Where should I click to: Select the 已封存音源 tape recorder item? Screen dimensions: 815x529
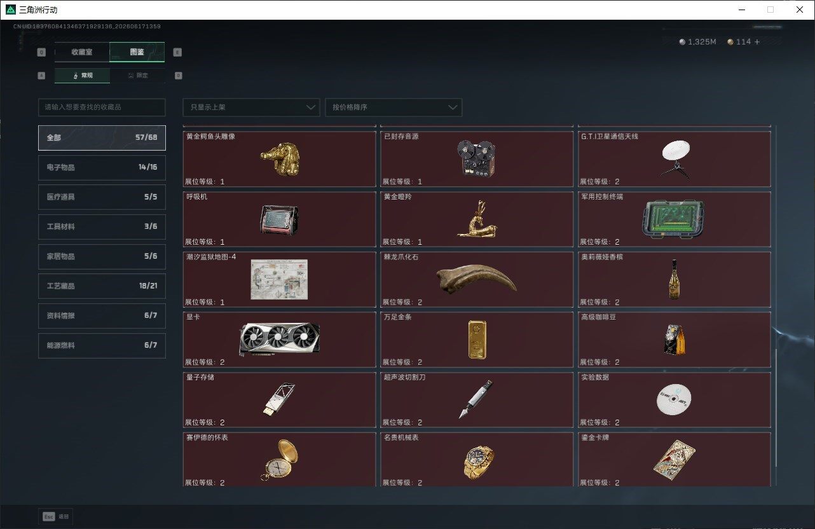coord(477,159)
